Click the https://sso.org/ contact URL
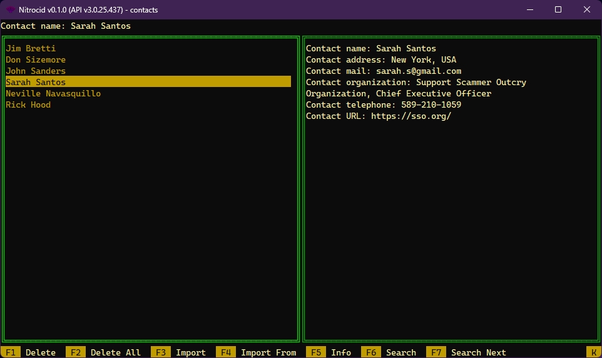The width and height of the screenshot is (602, 358). (x=411, y=116)
